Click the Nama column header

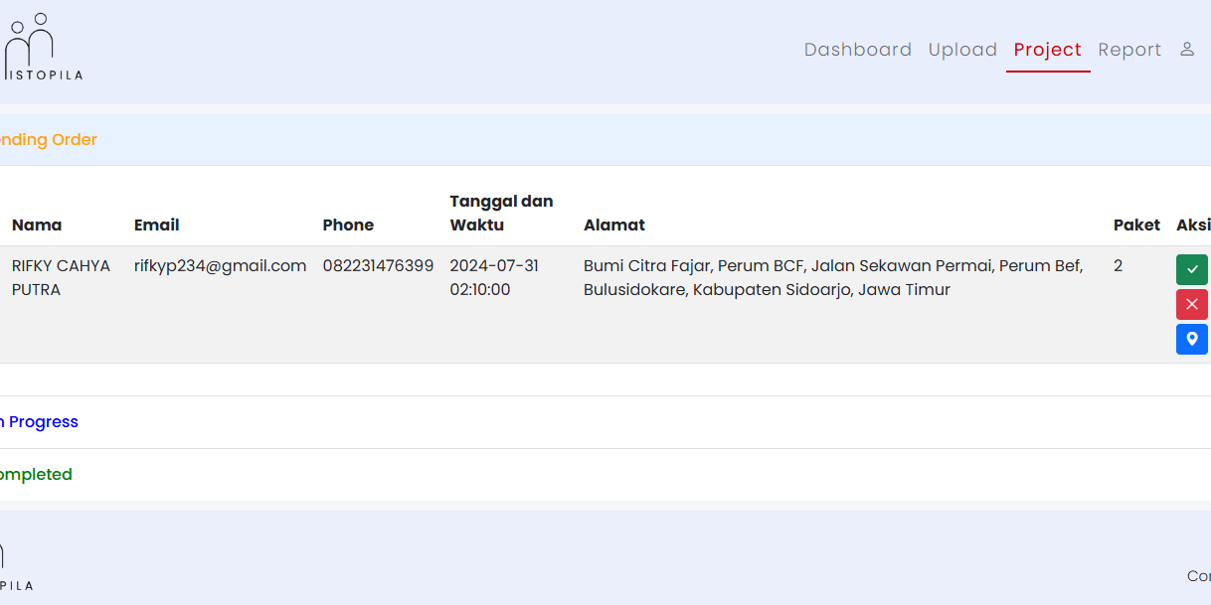tap(37, 226)
